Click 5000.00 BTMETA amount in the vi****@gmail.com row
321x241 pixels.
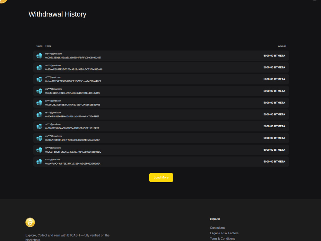[274, 79]
